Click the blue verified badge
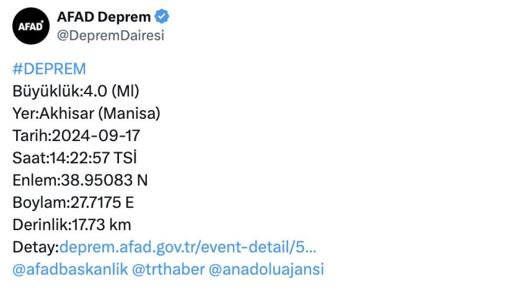 [162, 17]
